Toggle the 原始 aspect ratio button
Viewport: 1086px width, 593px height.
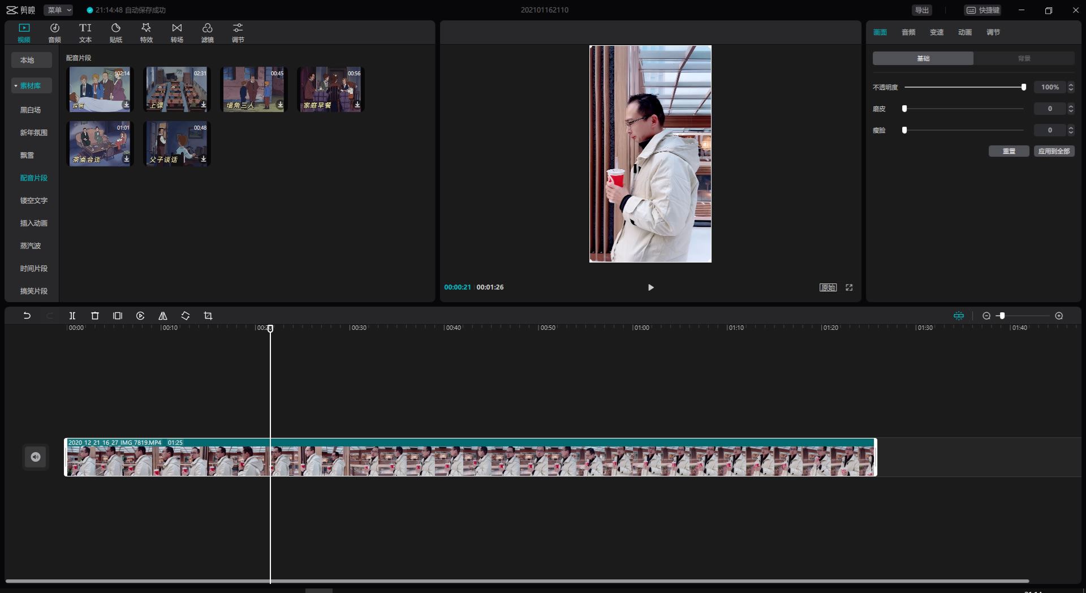(828, 287)
